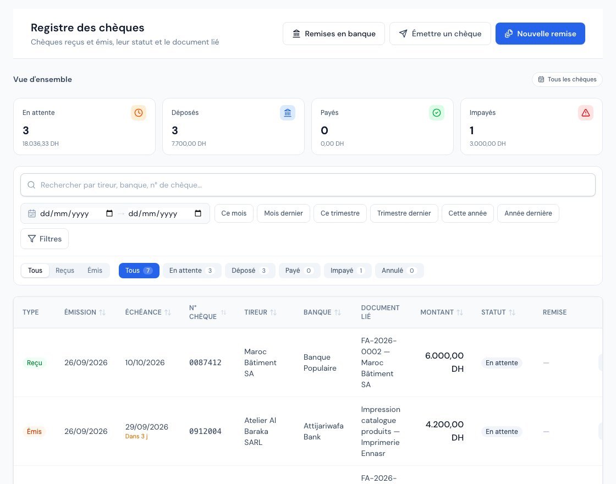Open the Filtres panel
The width and height of the screenshot is (616, 484).
tap(45, 239)
